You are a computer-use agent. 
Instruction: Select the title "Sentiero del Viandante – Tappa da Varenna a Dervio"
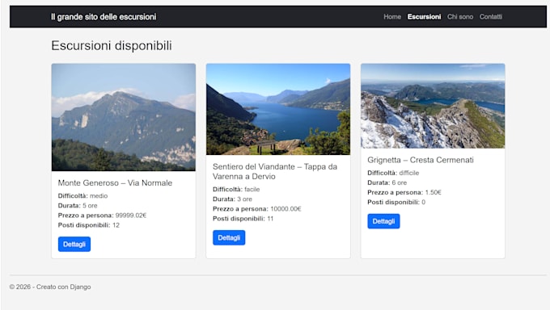pos(275,172)
